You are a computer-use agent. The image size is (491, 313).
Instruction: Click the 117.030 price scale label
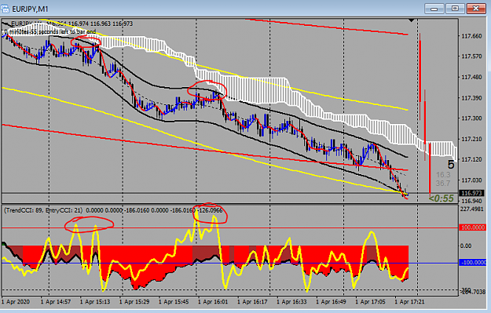pos(471,180)
